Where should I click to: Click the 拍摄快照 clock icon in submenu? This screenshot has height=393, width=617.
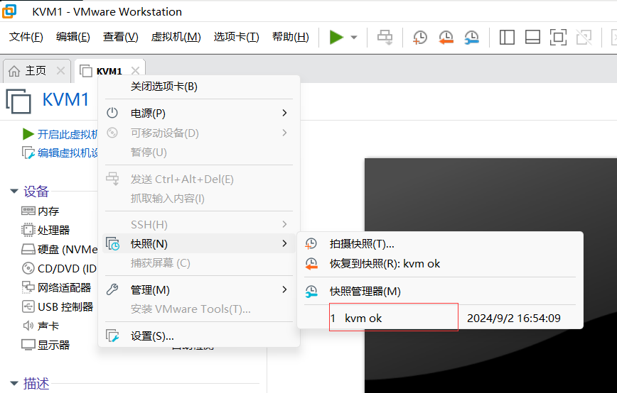point(311,244)
